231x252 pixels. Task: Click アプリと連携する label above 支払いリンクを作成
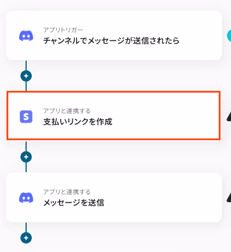(x=67, y=111)
